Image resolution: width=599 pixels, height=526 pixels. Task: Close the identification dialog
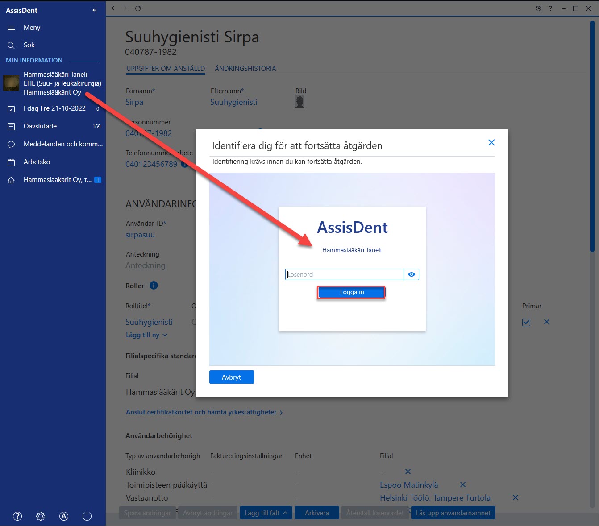pyautogui.click(x=491, y=142)
